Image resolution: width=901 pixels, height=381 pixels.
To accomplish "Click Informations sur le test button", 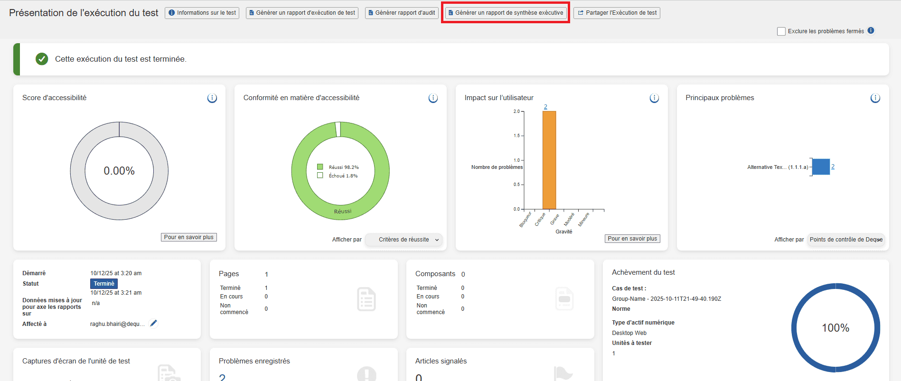I will click(202, 13).
